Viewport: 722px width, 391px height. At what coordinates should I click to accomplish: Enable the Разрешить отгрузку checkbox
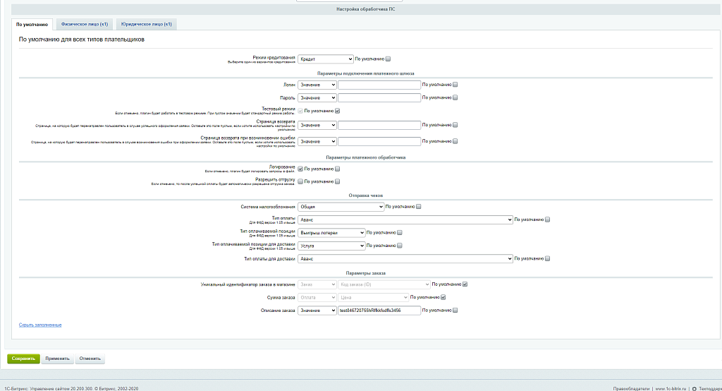(300, 181)
